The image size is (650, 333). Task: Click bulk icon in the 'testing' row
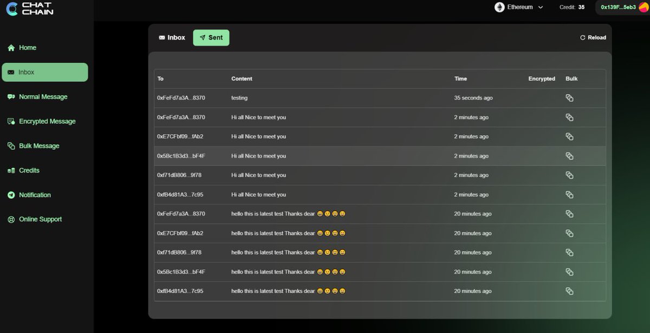tap(569, 98)
